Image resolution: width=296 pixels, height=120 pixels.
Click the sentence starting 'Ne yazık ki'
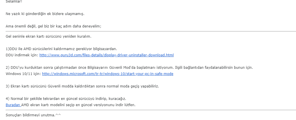point(45,14)
